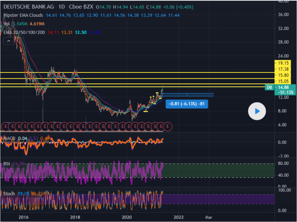Select the DB symbol tag on price line
Viewport: 297px width, 222px height.
(x=270, y=88)
